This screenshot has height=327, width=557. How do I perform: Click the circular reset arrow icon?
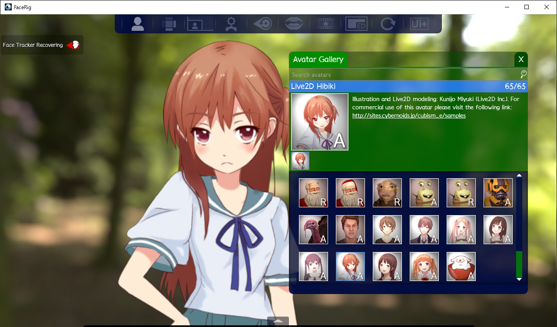point(388,24)
